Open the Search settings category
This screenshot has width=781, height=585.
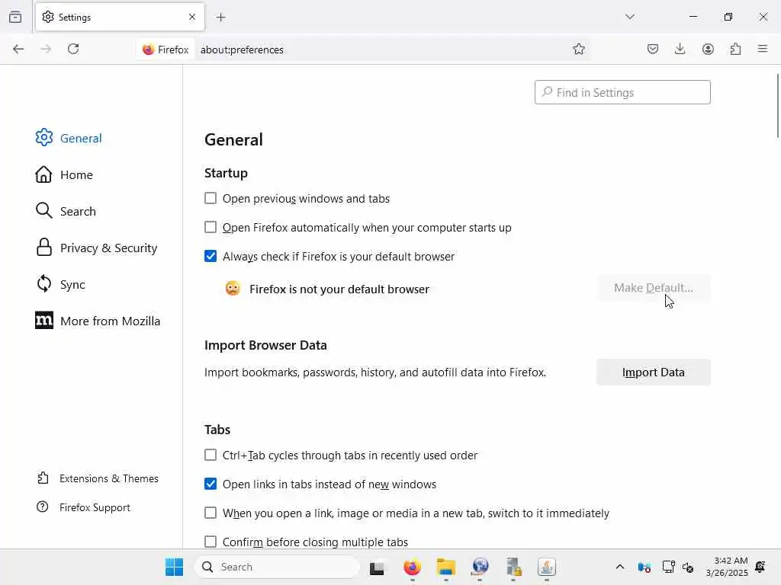click(x=66, y=211)
